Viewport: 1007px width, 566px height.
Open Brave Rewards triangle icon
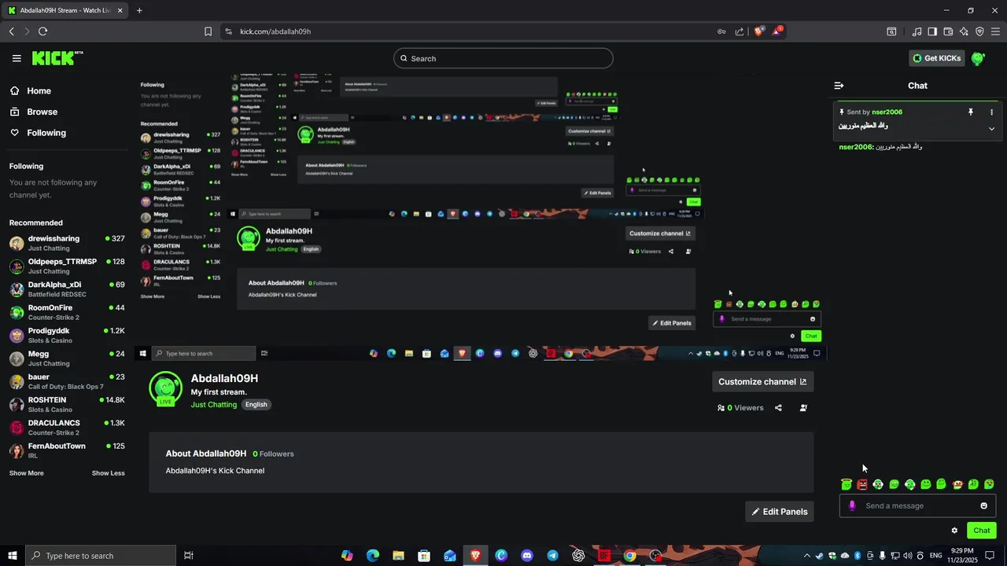pyautogui.click(x=777, y=31)
